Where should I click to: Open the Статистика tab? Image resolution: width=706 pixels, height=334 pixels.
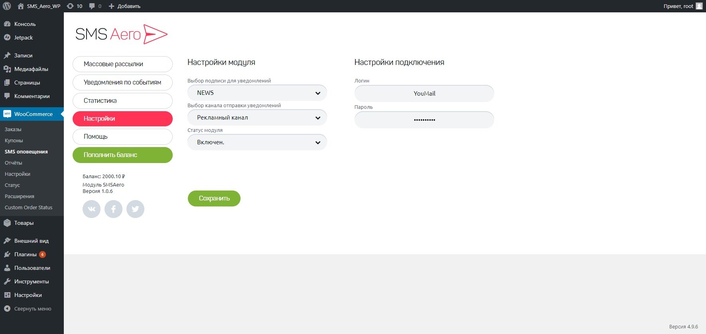click(122, 101)
